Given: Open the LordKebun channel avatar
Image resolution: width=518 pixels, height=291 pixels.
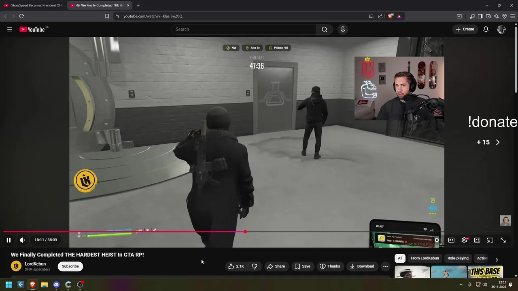Looking at the screenshot, I should (16, 266).
